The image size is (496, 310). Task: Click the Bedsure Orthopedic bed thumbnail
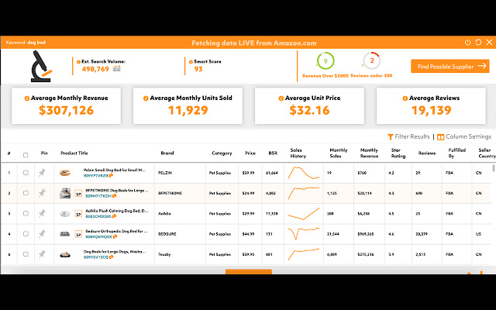[65, 234]
